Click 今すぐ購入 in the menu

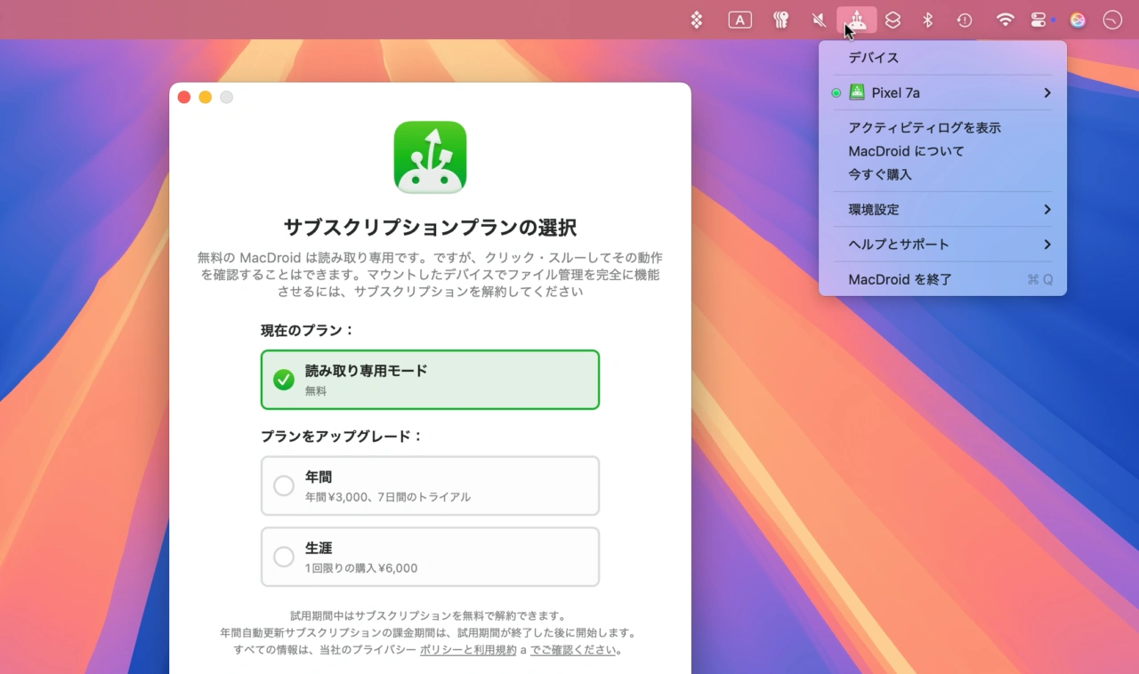[880, 174]
